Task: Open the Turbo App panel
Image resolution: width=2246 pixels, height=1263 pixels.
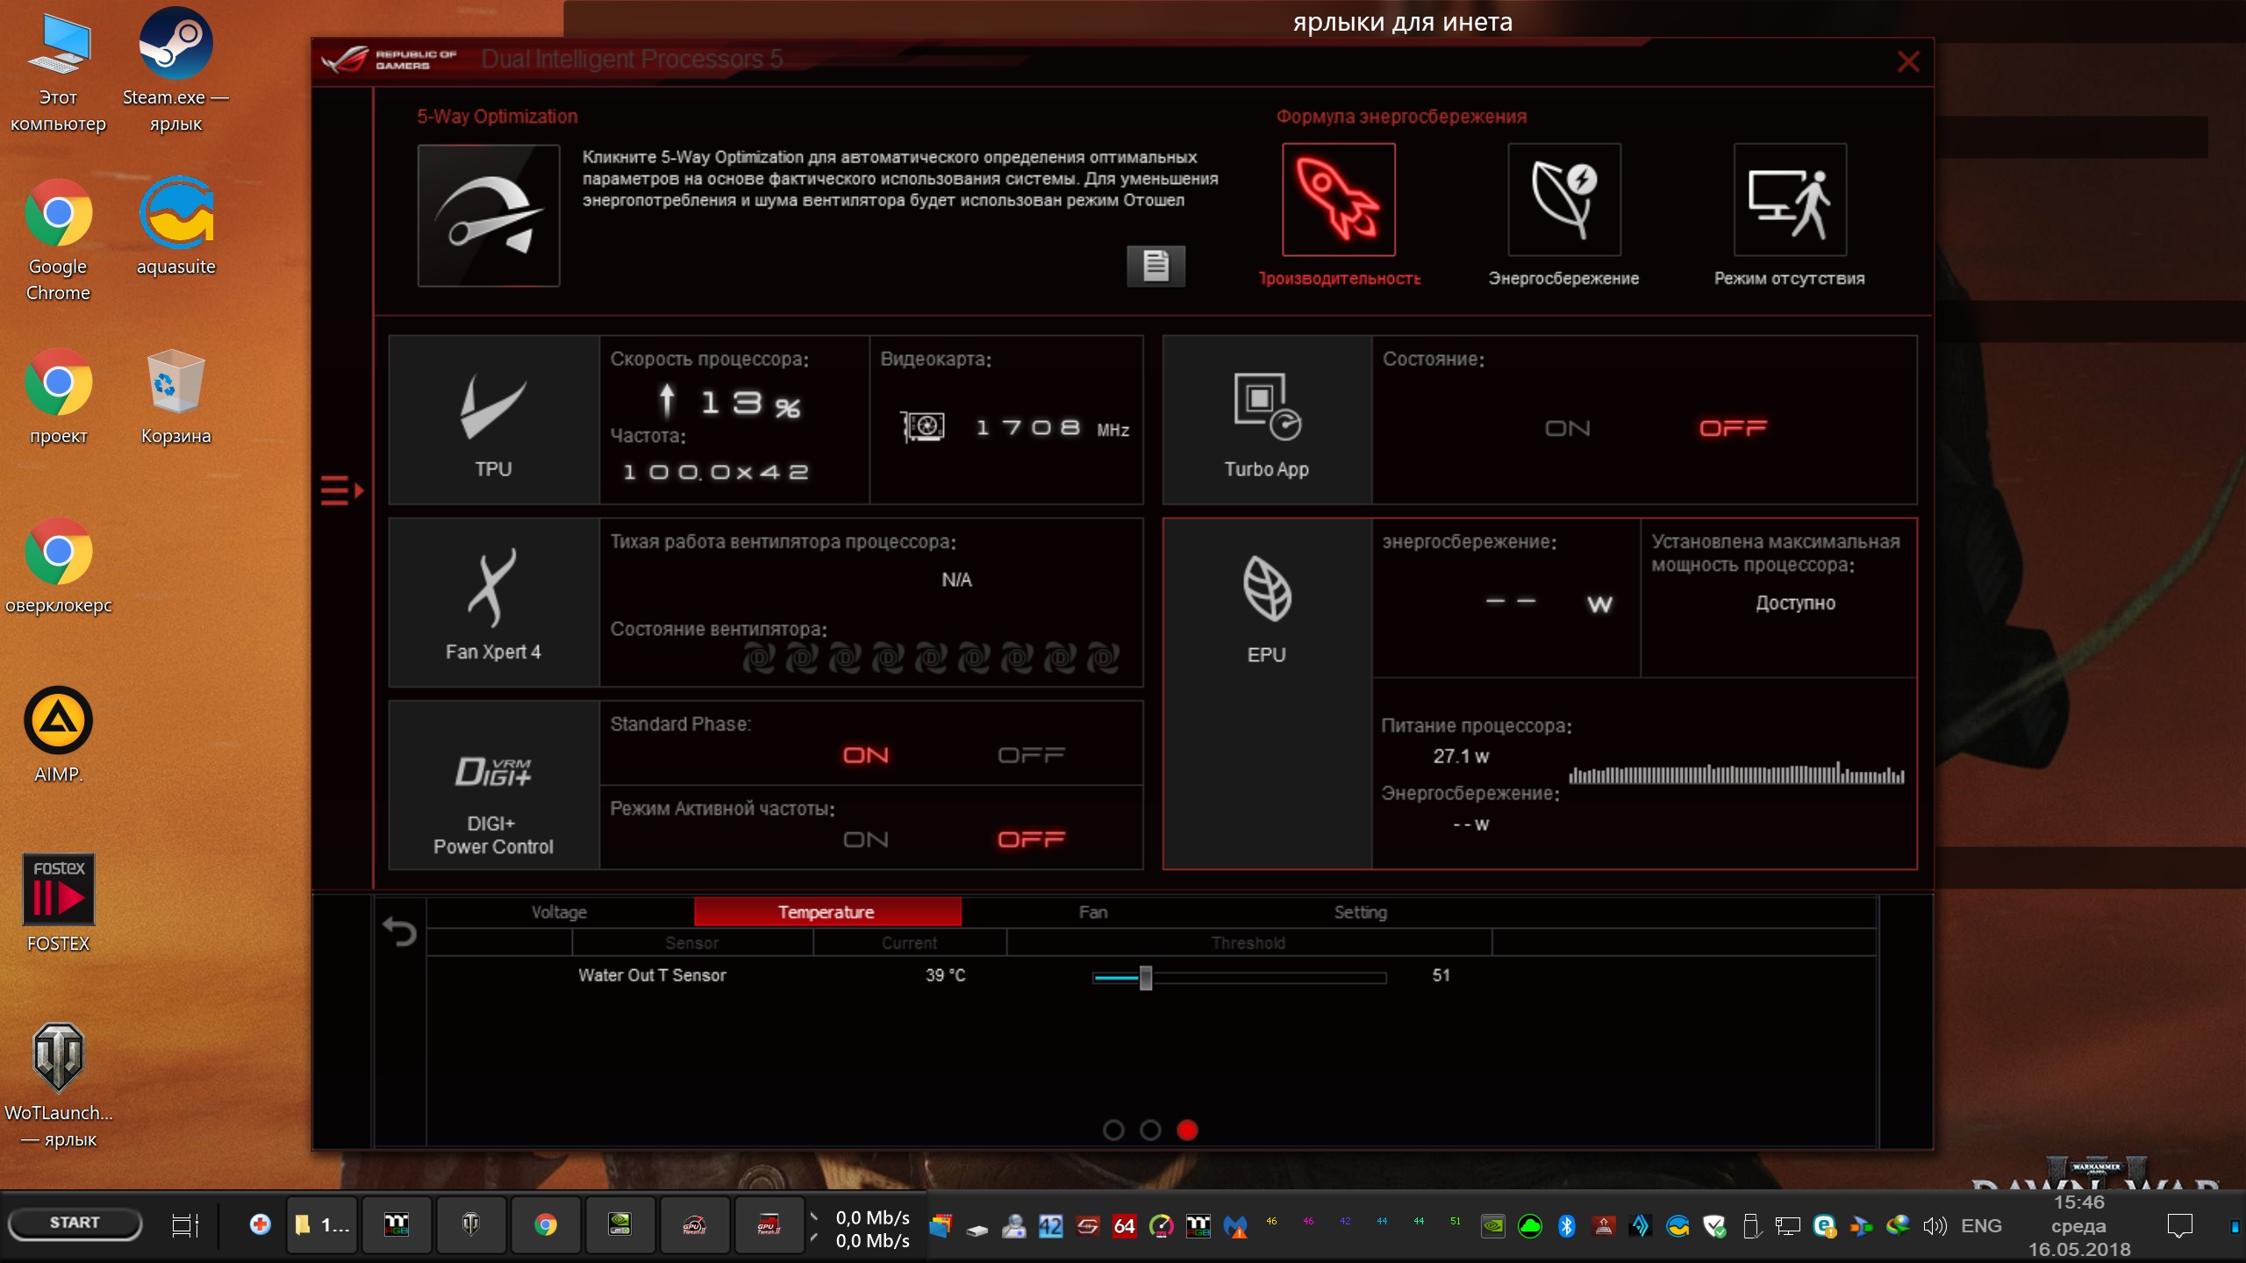Action: (x=1267, y=419)
